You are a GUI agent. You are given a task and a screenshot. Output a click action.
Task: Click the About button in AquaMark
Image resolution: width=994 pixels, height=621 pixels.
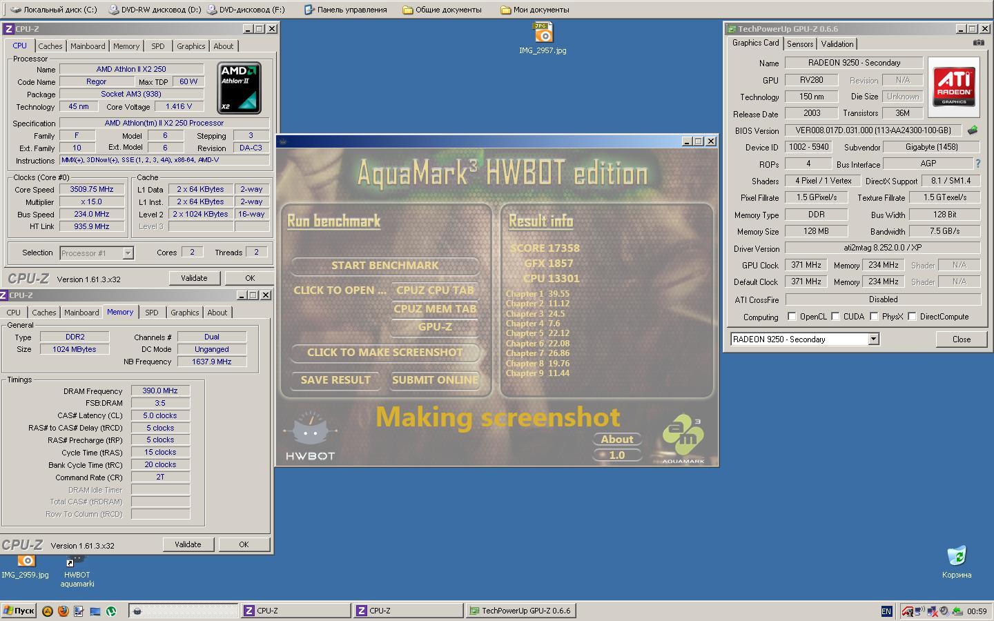point(616,440)
